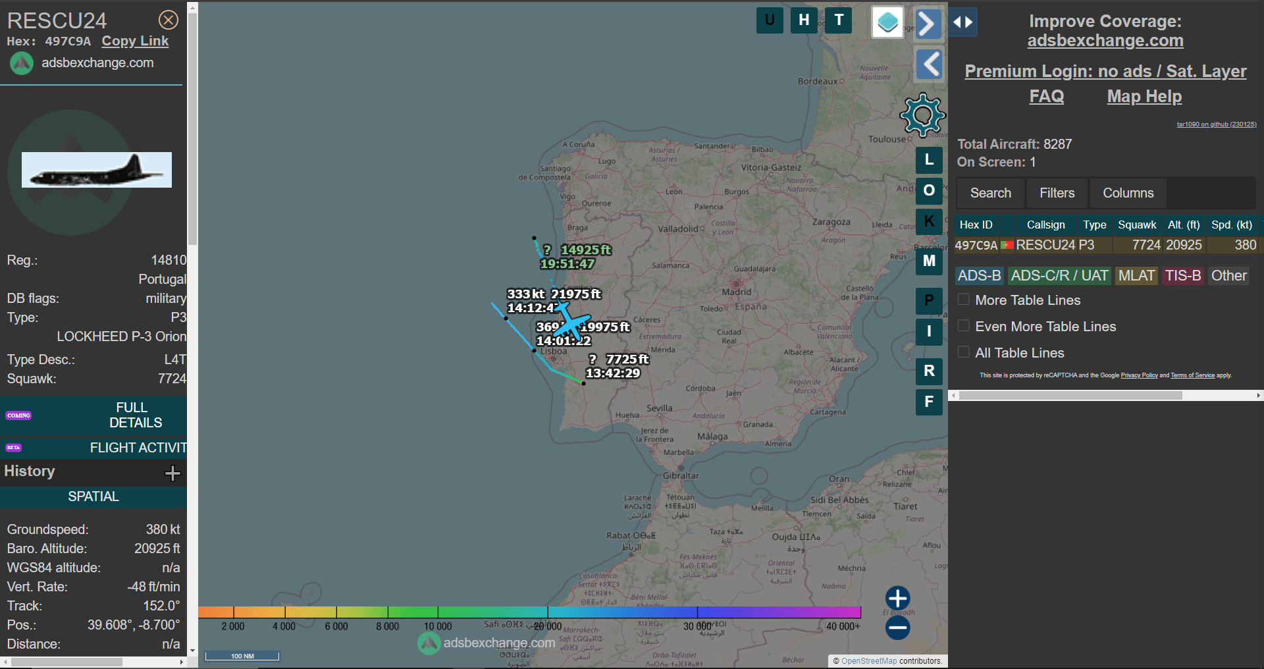Click the L map option button
Screen dimensions: 1264x669
tap(929, 159)
